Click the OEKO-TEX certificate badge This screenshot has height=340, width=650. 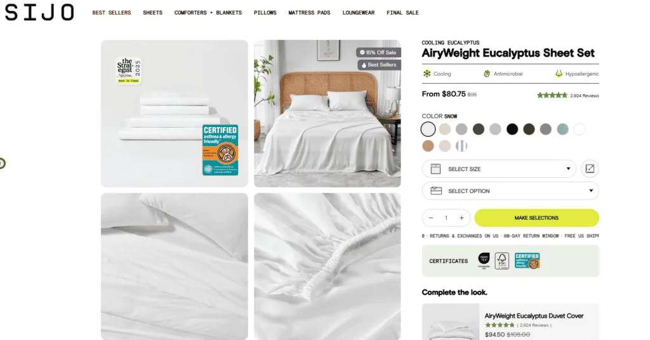tap(484, 261)
